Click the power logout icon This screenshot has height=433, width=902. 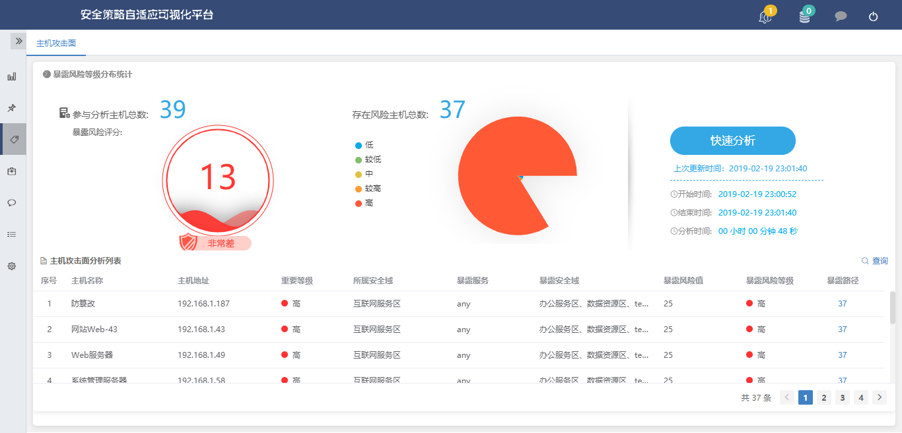(874, 16)
